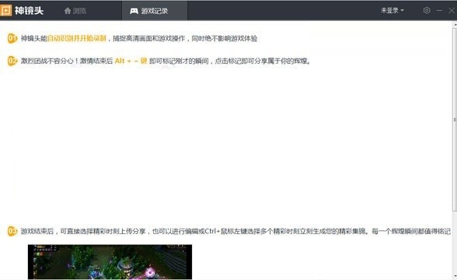Click the scrollbar up arrow
Viewport: 457px width, 280px height.
pos(455,25)
